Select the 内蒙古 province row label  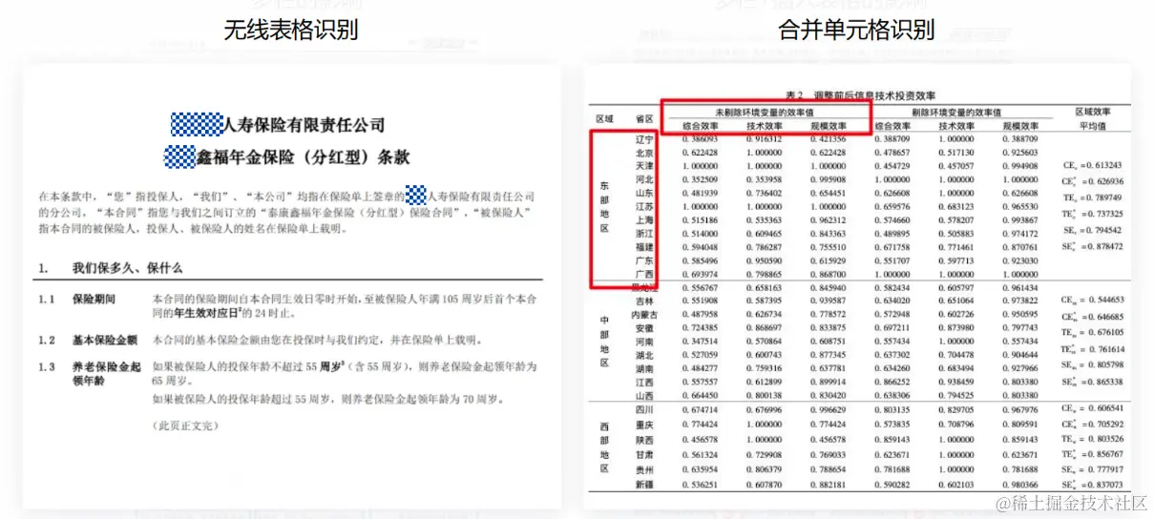click(644, 314)
